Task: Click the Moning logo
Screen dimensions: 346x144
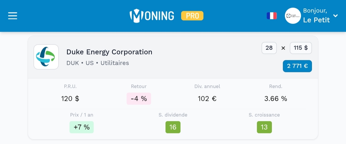Action: (x=152, y=16)
